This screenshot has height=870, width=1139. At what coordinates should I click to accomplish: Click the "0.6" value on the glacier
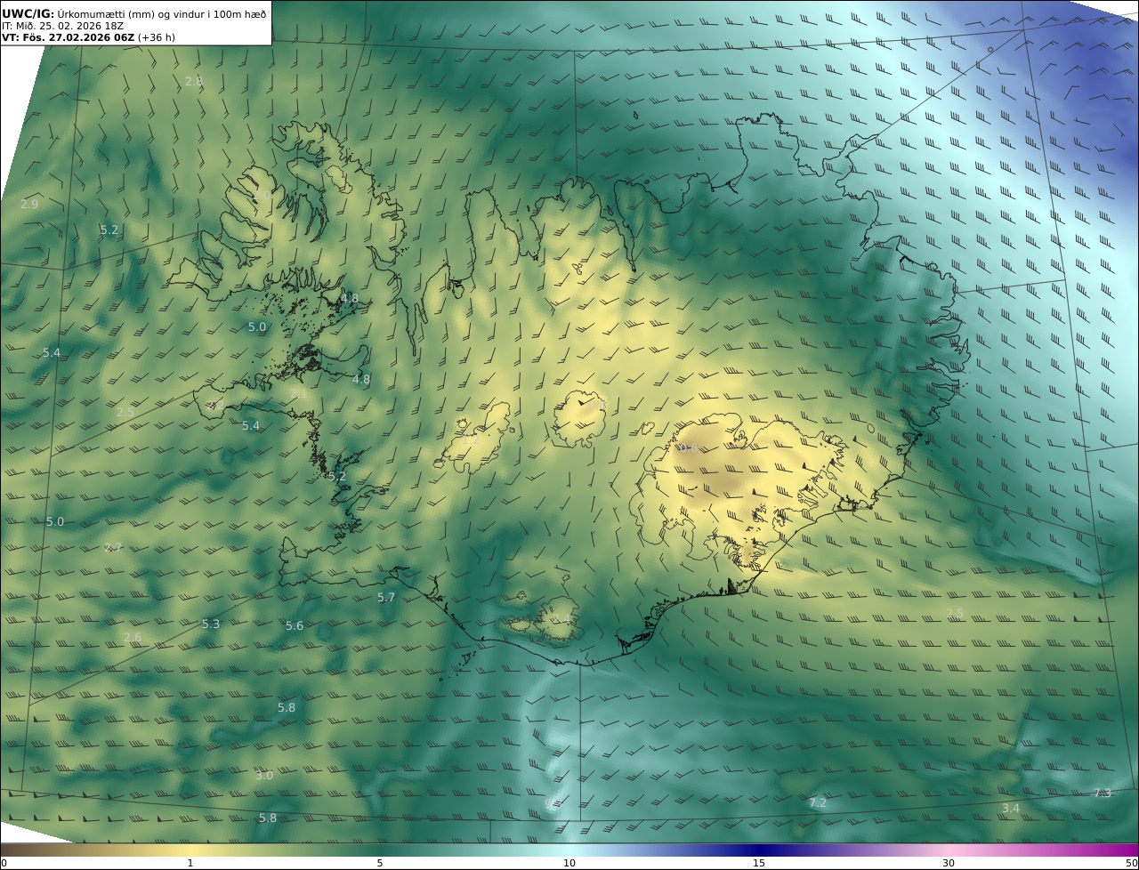click(688, 448)
